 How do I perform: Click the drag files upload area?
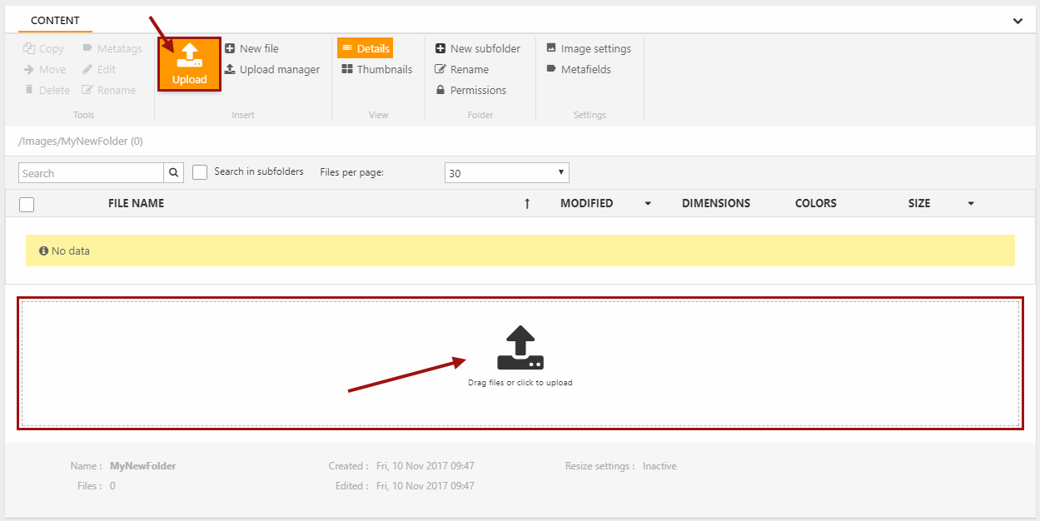pyautogui.click(x=520, y=363)
